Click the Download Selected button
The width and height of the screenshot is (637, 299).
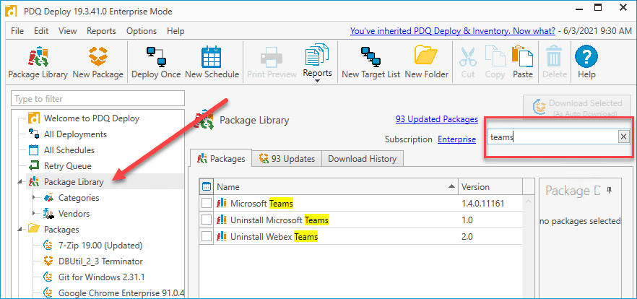[578, 108]
